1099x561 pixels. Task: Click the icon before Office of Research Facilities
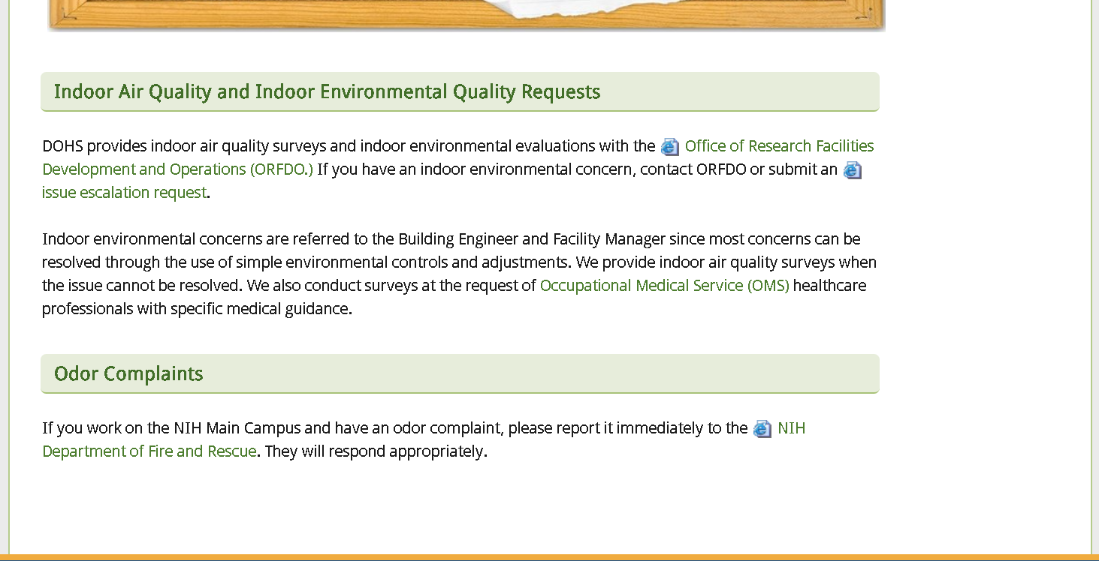[669, 147]
